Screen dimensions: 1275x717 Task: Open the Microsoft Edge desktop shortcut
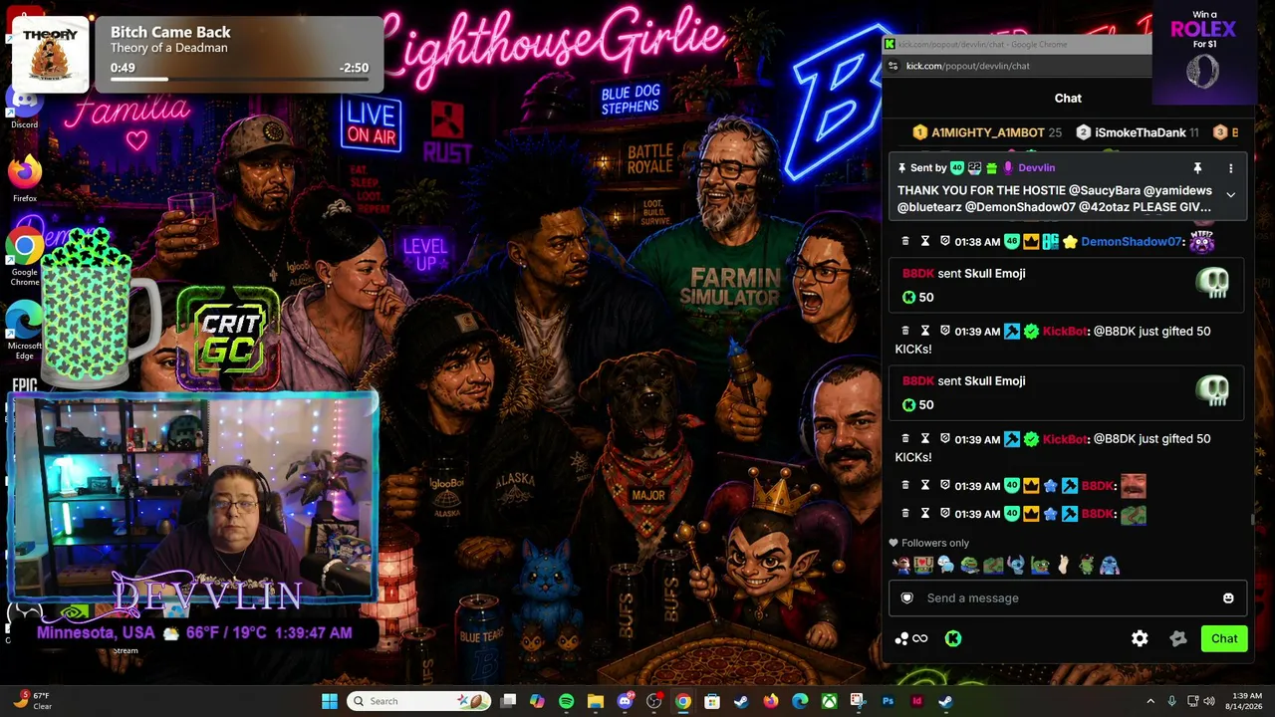tap(24, 331)
